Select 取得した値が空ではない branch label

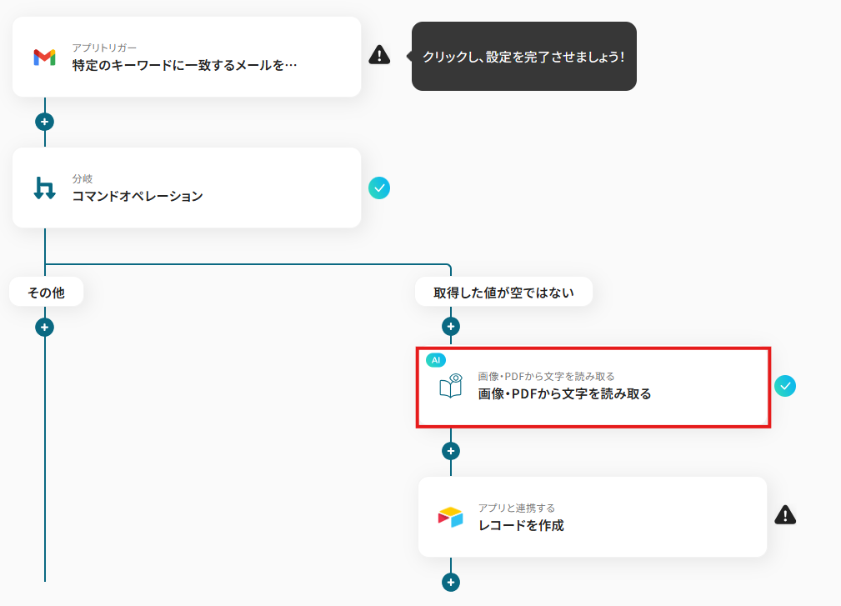(x=503, y=293)
